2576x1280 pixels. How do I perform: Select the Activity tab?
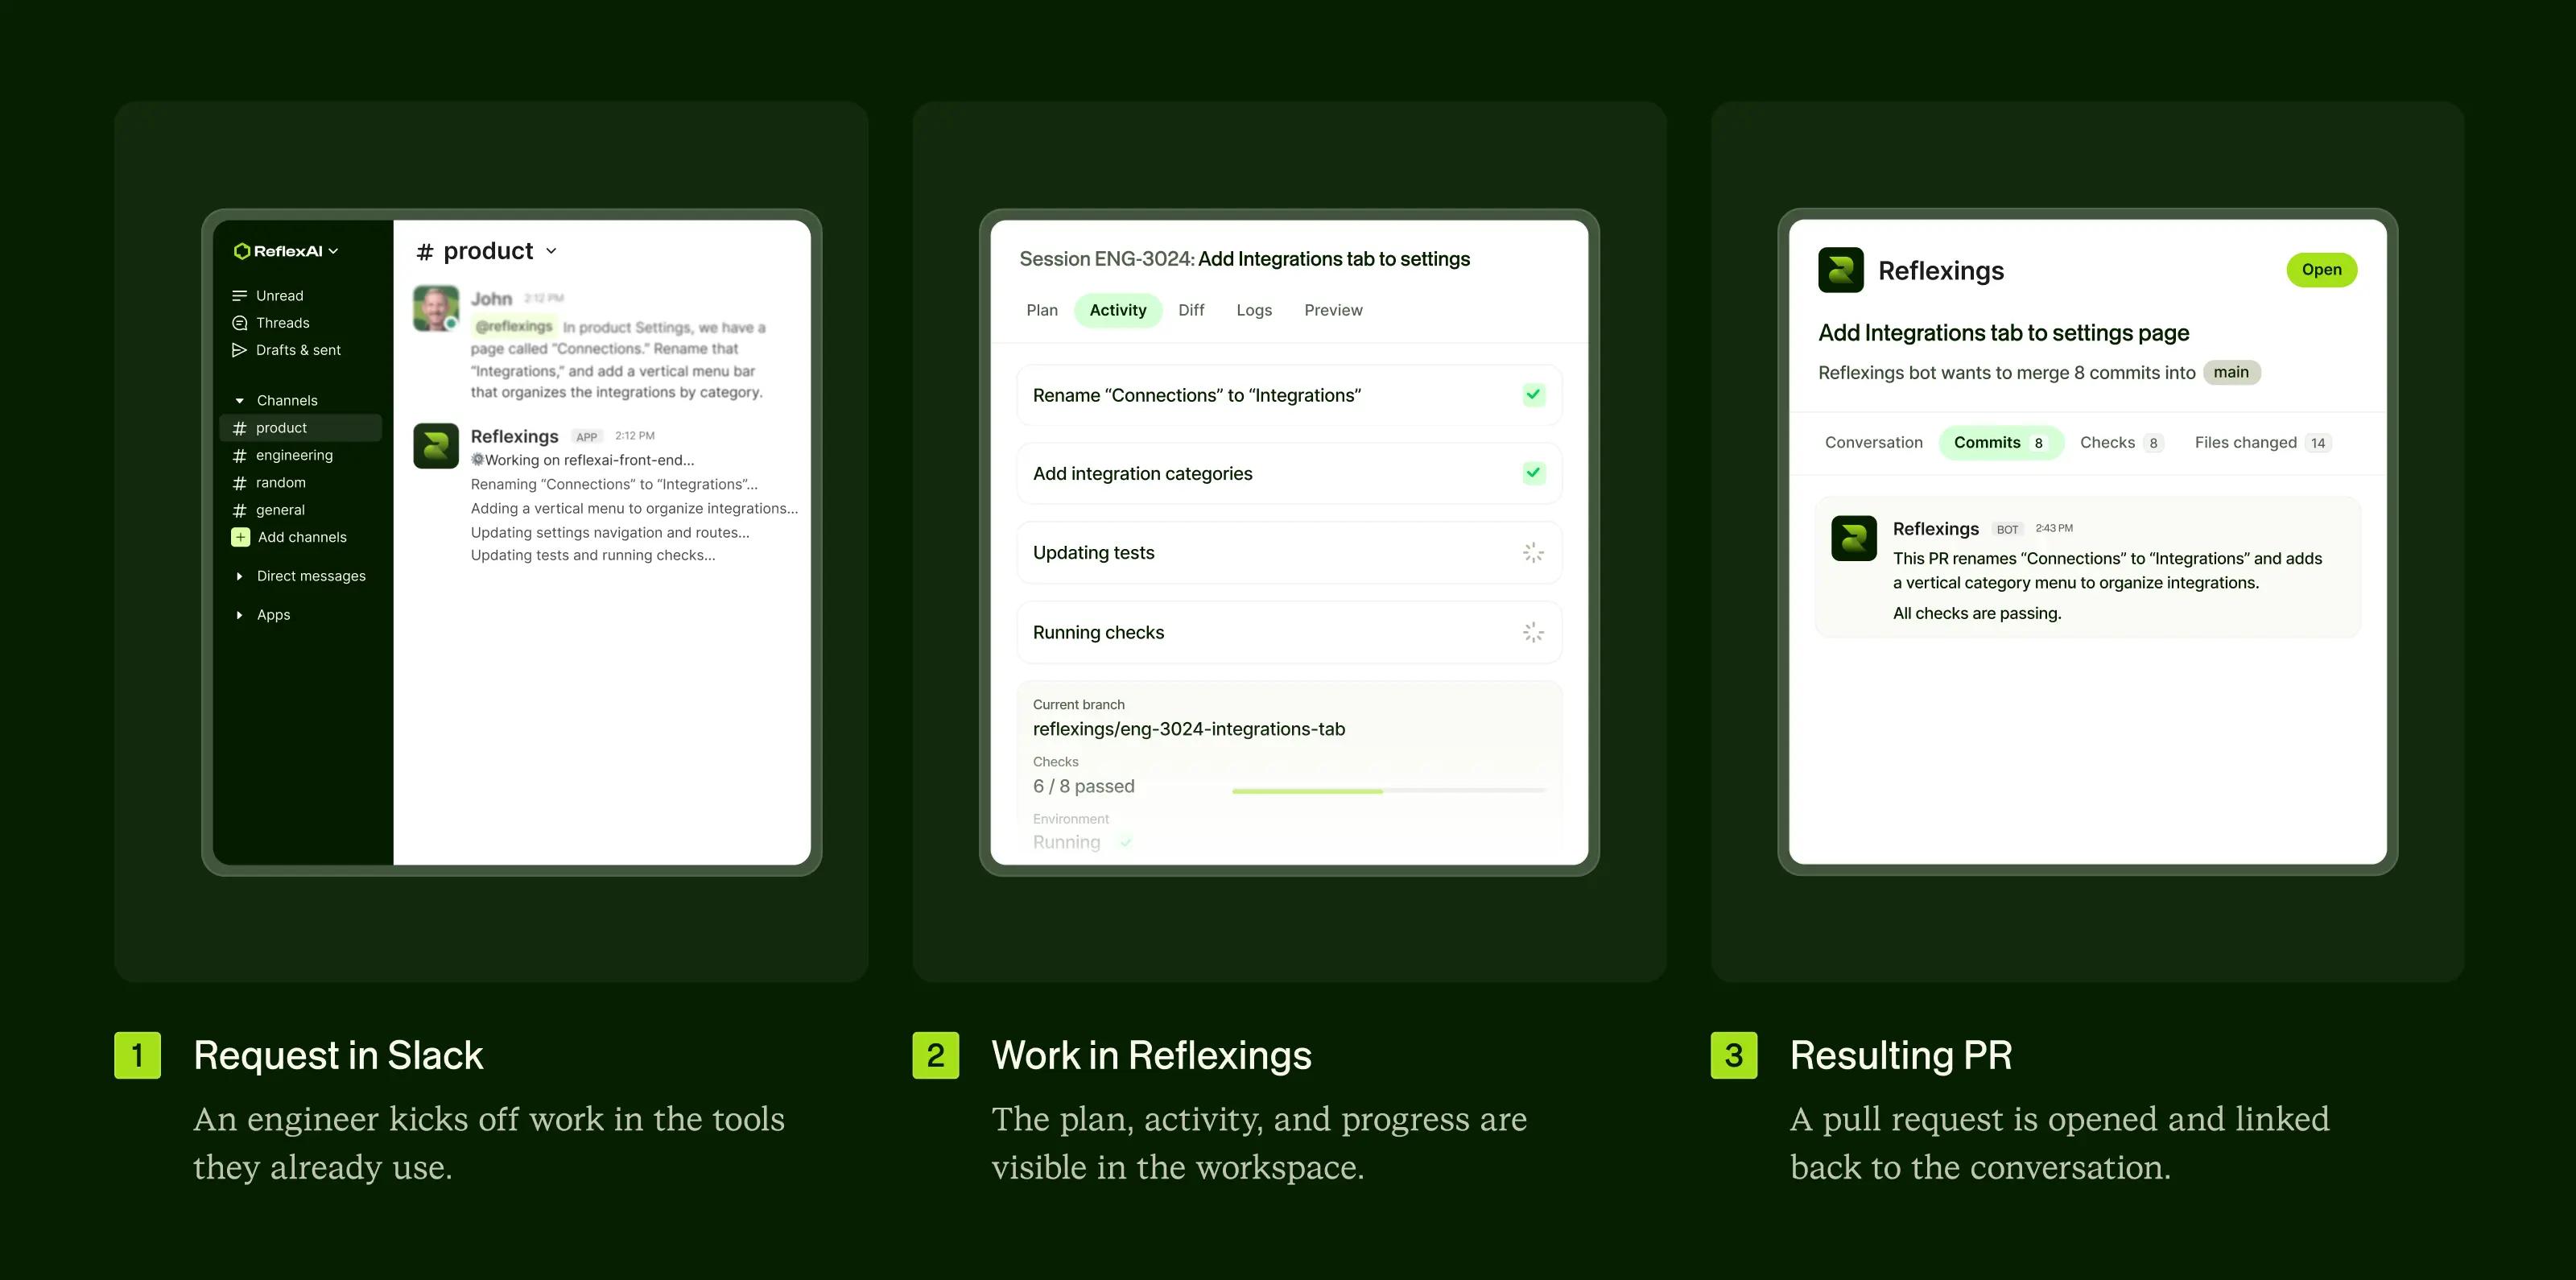click(x=1118, y=310)
